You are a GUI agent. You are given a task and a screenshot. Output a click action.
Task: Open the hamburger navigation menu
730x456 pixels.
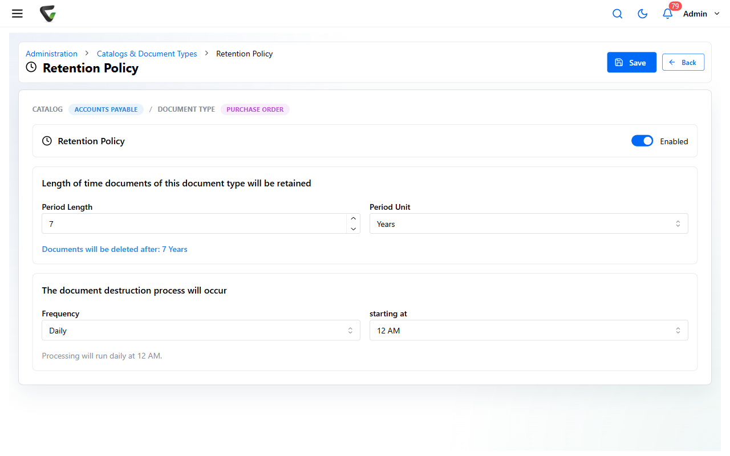click(x=17, y=14)
